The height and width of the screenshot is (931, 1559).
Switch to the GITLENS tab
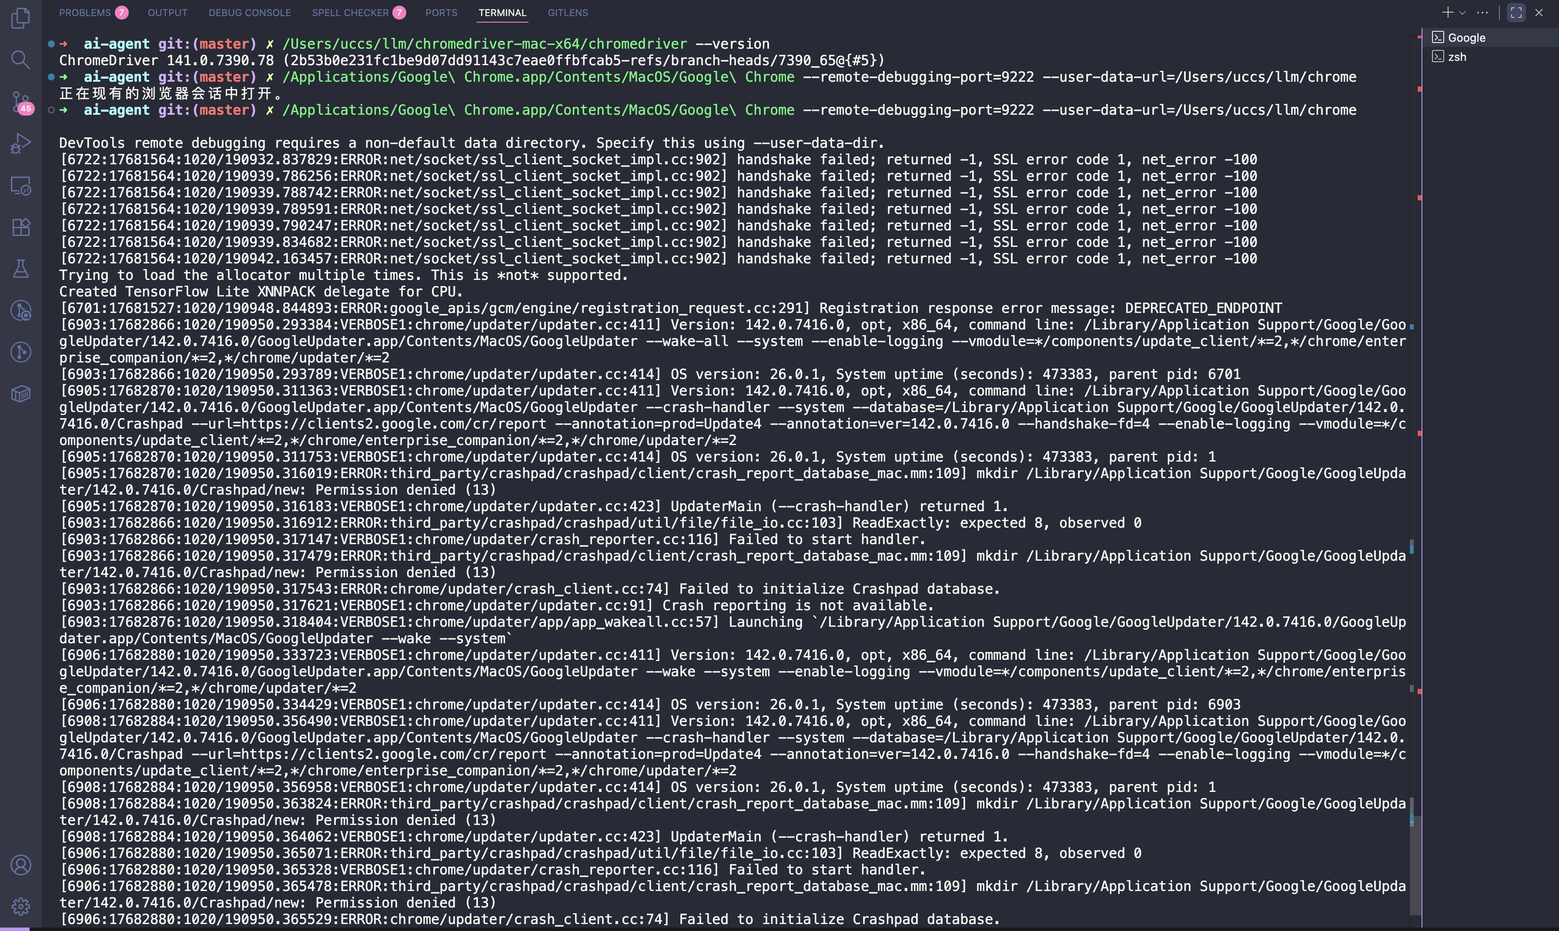click(x=567, y=13)
